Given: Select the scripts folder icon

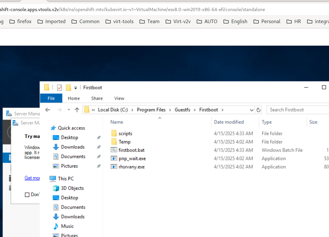Looking at the screenshot, I should 114,133.
